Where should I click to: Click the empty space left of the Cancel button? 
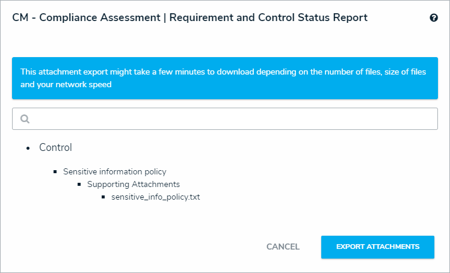(150, 247)
